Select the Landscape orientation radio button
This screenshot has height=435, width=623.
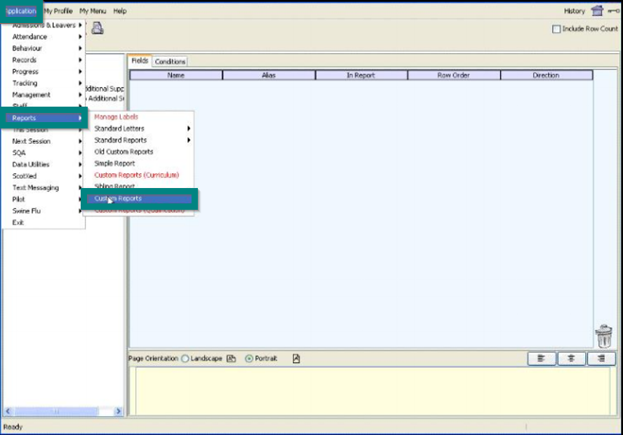pos(185,359)
